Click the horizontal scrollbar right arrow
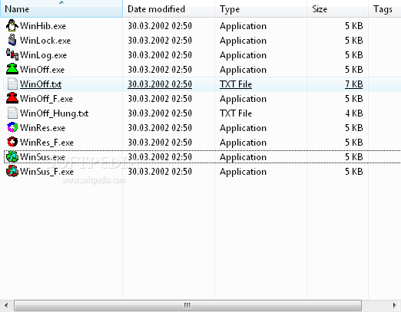This screenshot has height=312, width=401. coord(395,305)
